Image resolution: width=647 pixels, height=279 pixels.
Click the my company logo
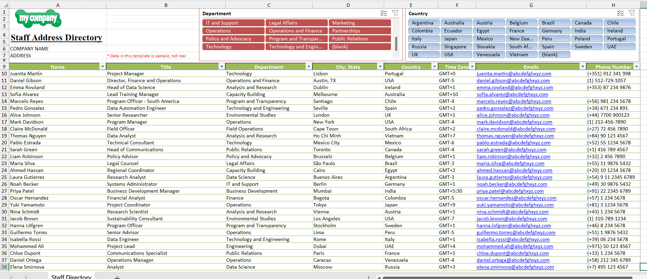pos(38,19)
